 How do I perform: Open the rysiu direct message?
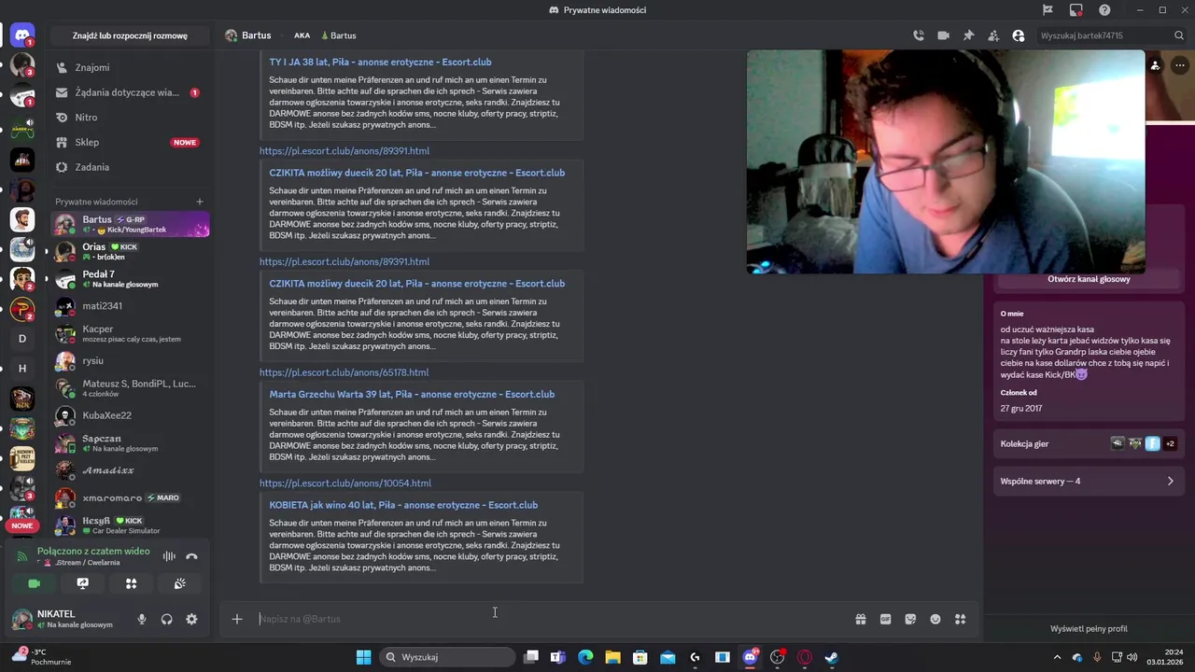(x=130, y=360)
